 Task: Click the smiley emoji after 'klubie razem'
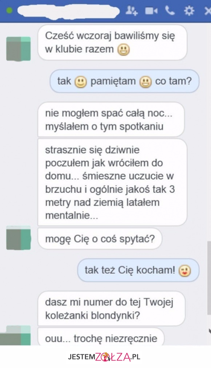(124, 50)
